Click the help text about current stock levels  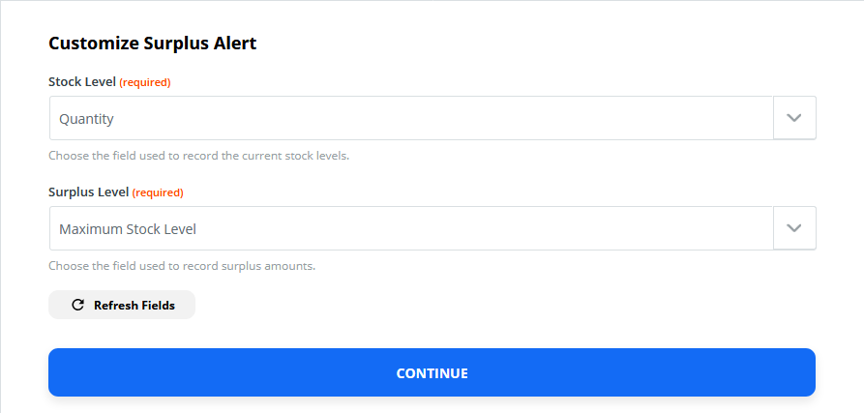tap(199, 156)
